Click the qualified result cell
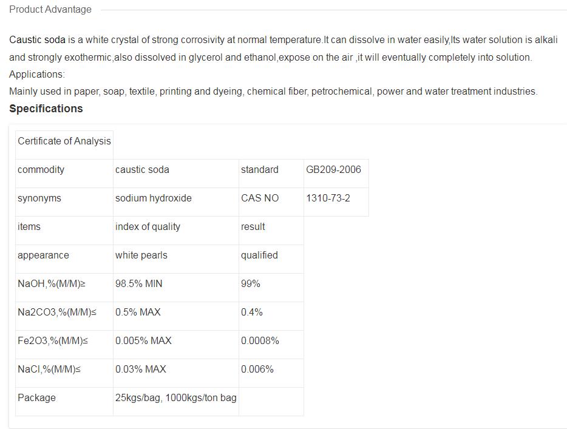 pyautogui.click(x=259, y=255)
